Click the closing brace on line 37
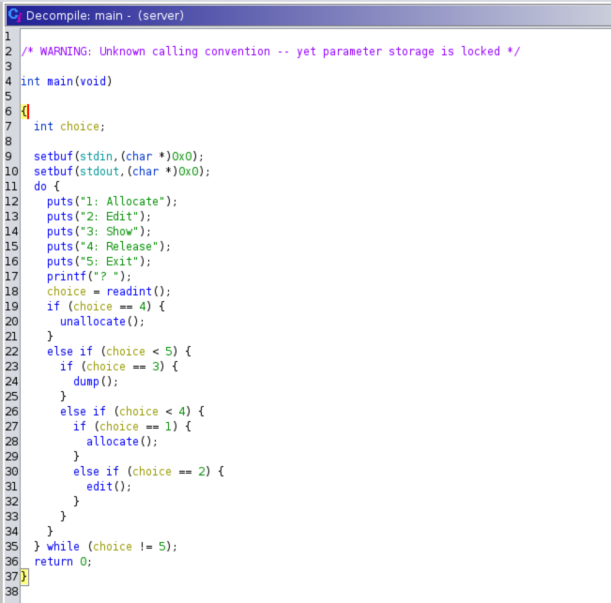The width and height of the screenshot is (611, 603). pos(23,577)
